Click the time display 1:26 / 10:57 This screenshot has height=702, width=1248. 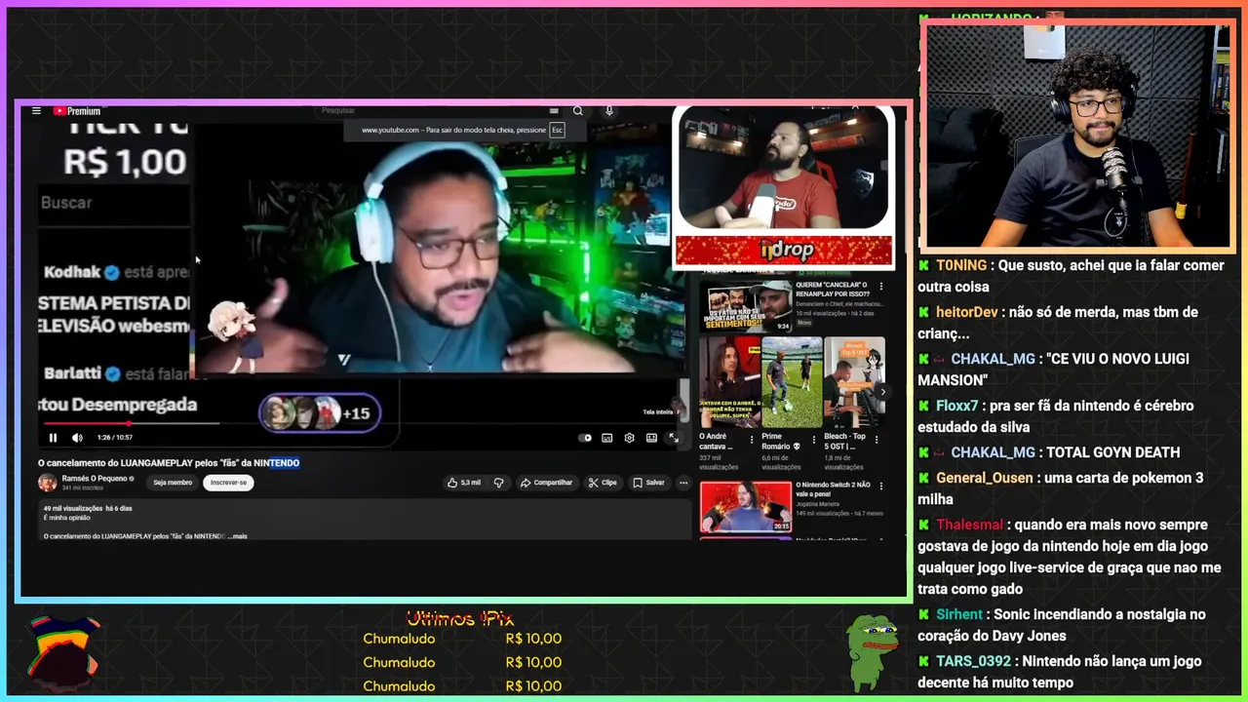(115, 438)
